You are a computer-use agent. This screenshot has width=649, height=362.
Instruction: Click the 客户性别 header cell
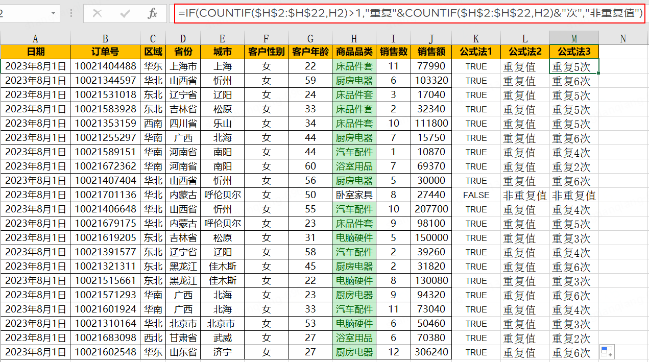(x=266, y=52)
